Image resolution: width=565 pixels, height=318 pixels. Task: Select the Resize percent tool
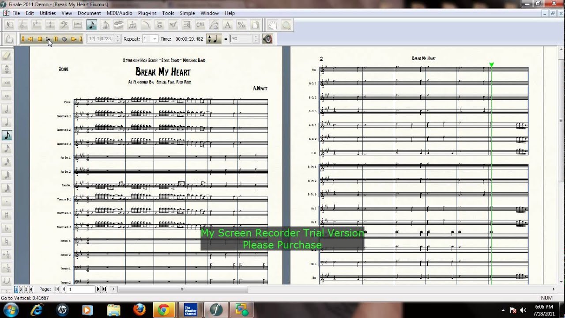point(241,25)
